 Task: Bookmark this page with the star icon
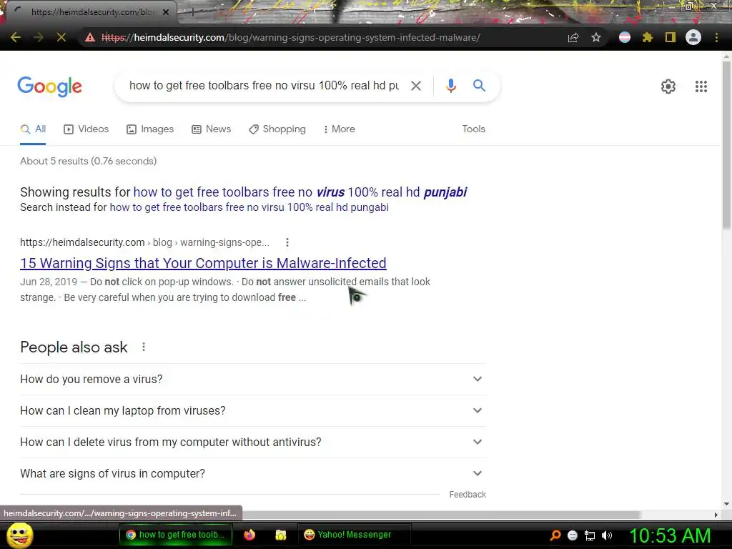596,37
